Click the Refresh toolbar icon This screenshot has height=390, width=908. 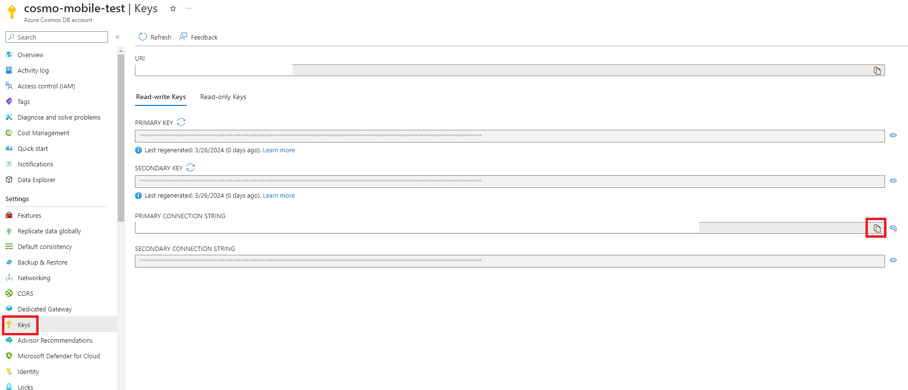pyautogui.click(x=142, y=37)
